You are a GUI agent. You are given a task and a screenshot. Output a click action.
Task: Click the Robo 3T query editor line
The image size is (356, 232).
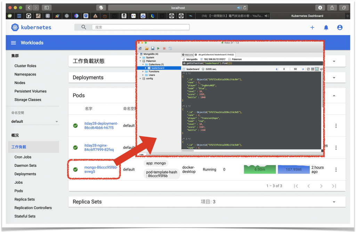point(252,63)
